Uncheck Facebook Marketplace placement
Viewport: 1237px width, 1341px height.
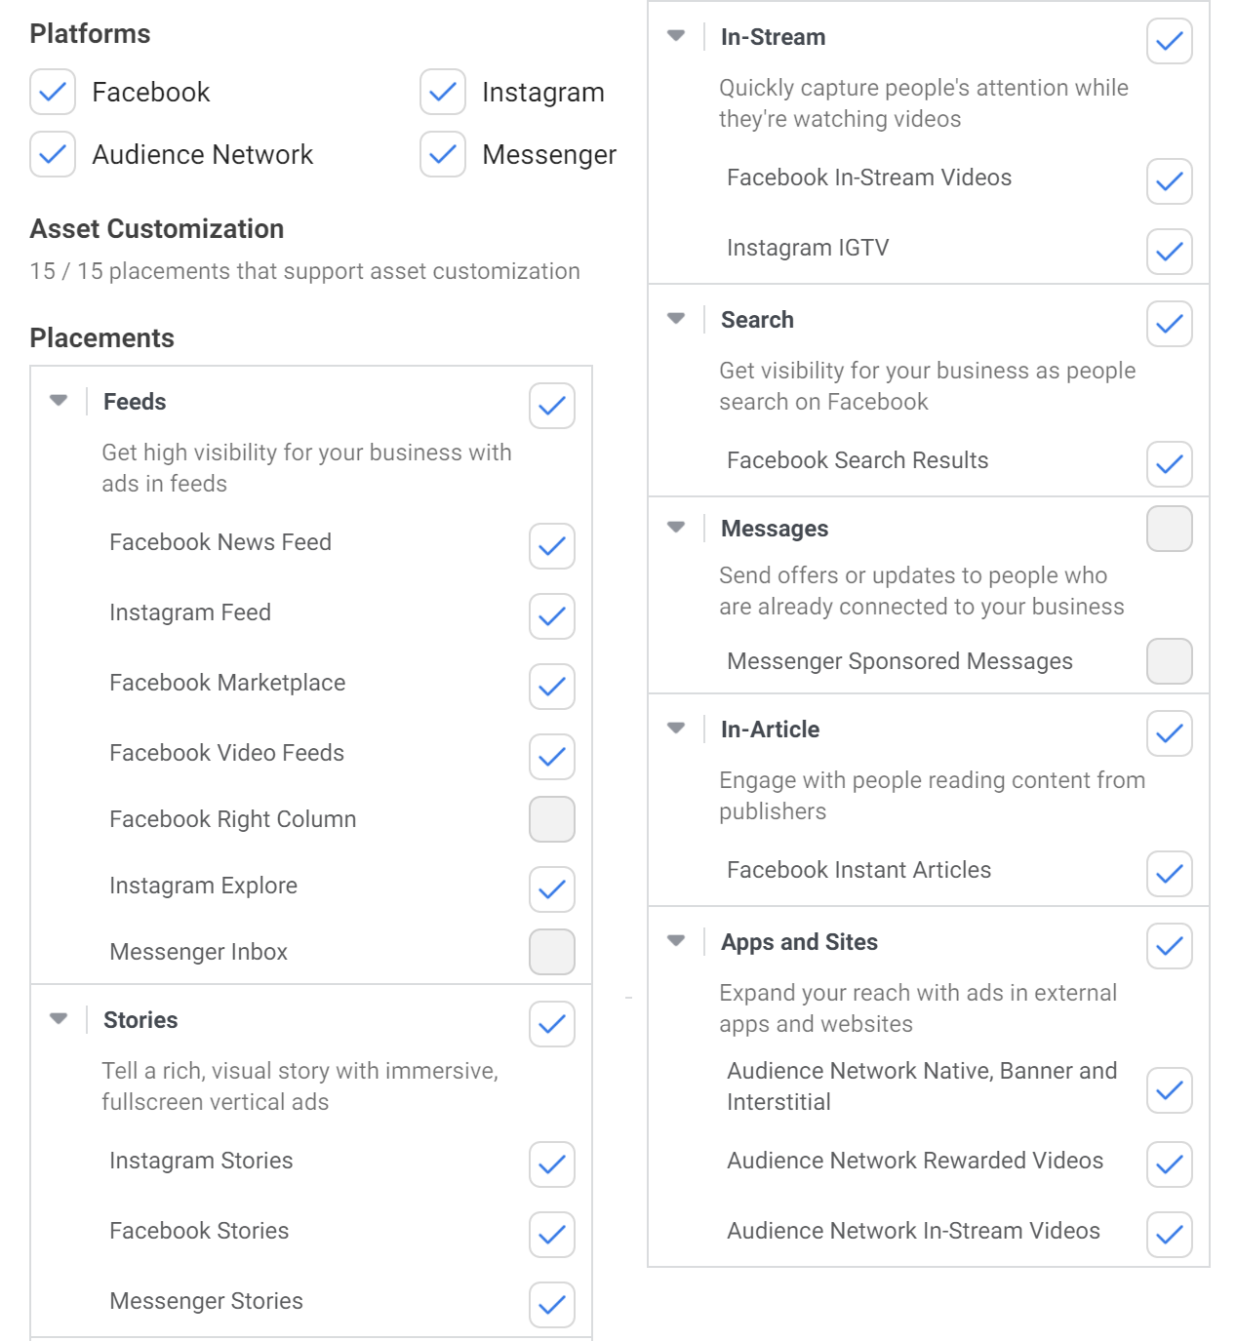click(552, 687)
